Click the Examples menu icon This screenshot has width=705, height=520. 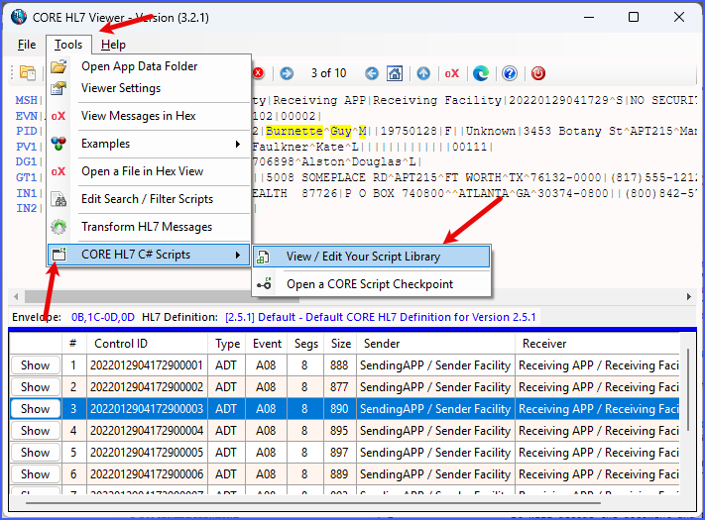pos(59,144)
